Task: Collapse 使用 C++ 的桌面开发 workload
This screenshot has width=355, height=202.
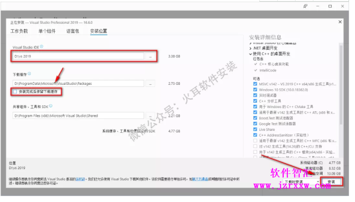Action: [250, 54]
